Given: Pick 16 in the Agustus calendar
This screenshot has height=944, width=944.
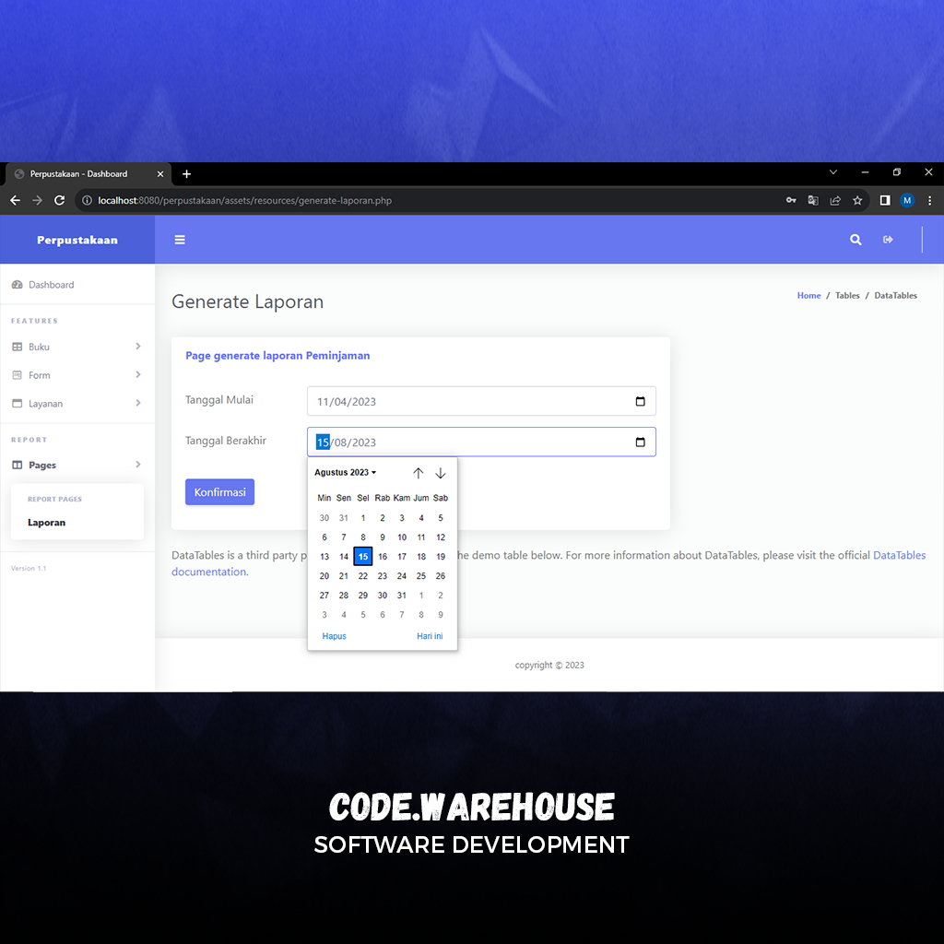Looking at the screenshot, I should tap(383, 557).
